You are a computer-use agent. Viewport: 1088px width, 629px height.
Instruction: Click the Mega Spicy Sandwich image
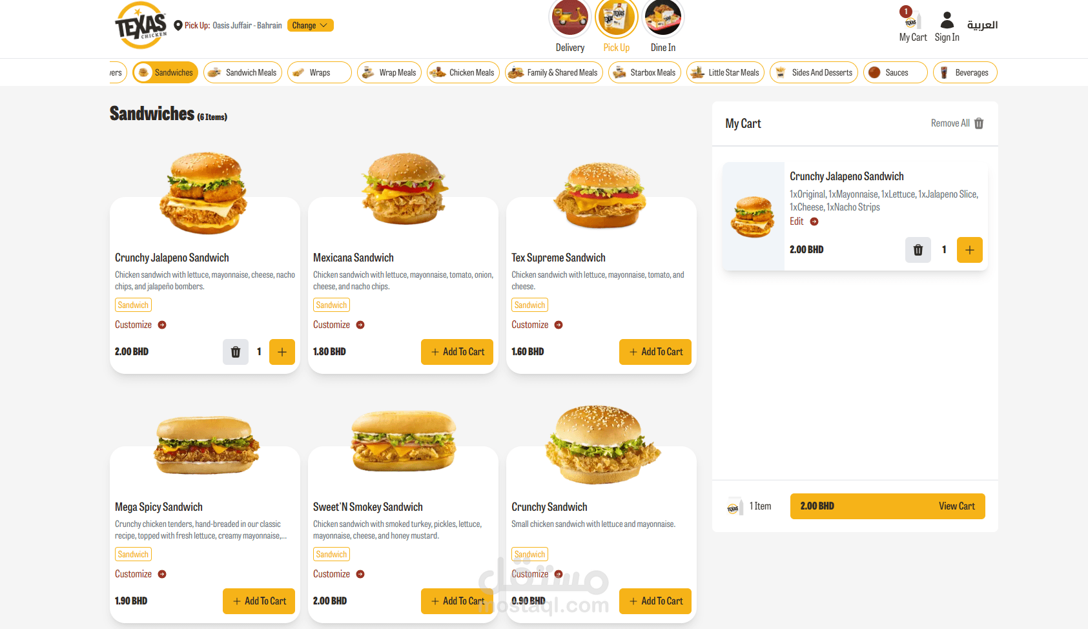click(x=205, y=445)
